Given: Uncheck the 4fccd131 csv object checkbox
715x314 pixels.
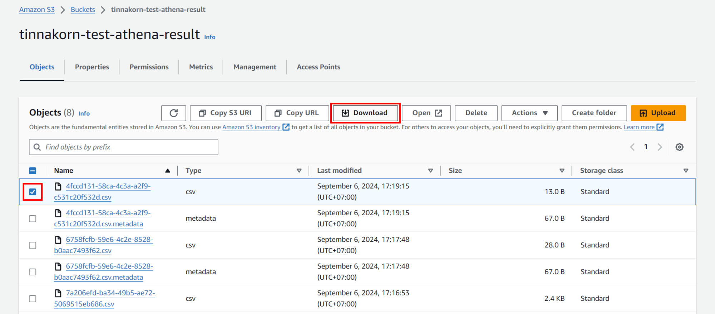Looking at the screenshot, I should pyautogui.click(x=33, y=192).
